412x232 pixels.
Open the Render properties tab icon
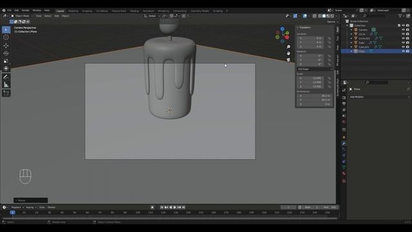[344, 97]
